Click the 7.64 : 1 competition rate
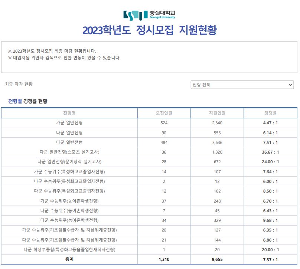300x269 pixels. [270, 172]
